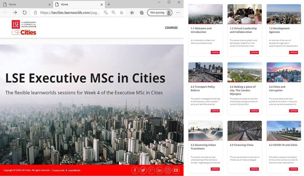This screenshot has height=176, width=304.
Task: Open the COURSES menu item
Action: pyautogui.click(x=171, y=28)
